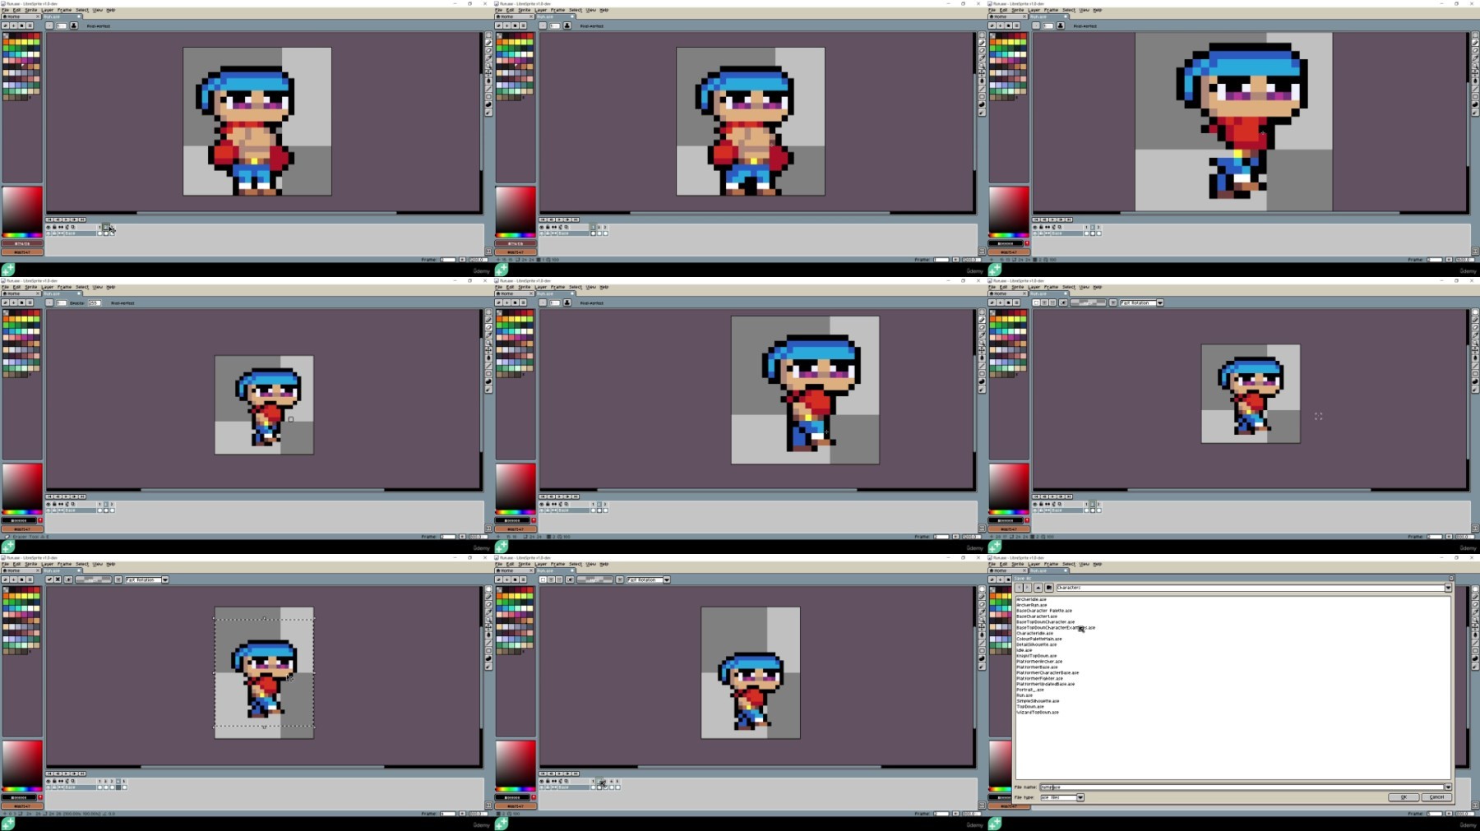Select the Eraser tool in top-left window
Viewport: 1480px width, 831px height.
(488, 50)
